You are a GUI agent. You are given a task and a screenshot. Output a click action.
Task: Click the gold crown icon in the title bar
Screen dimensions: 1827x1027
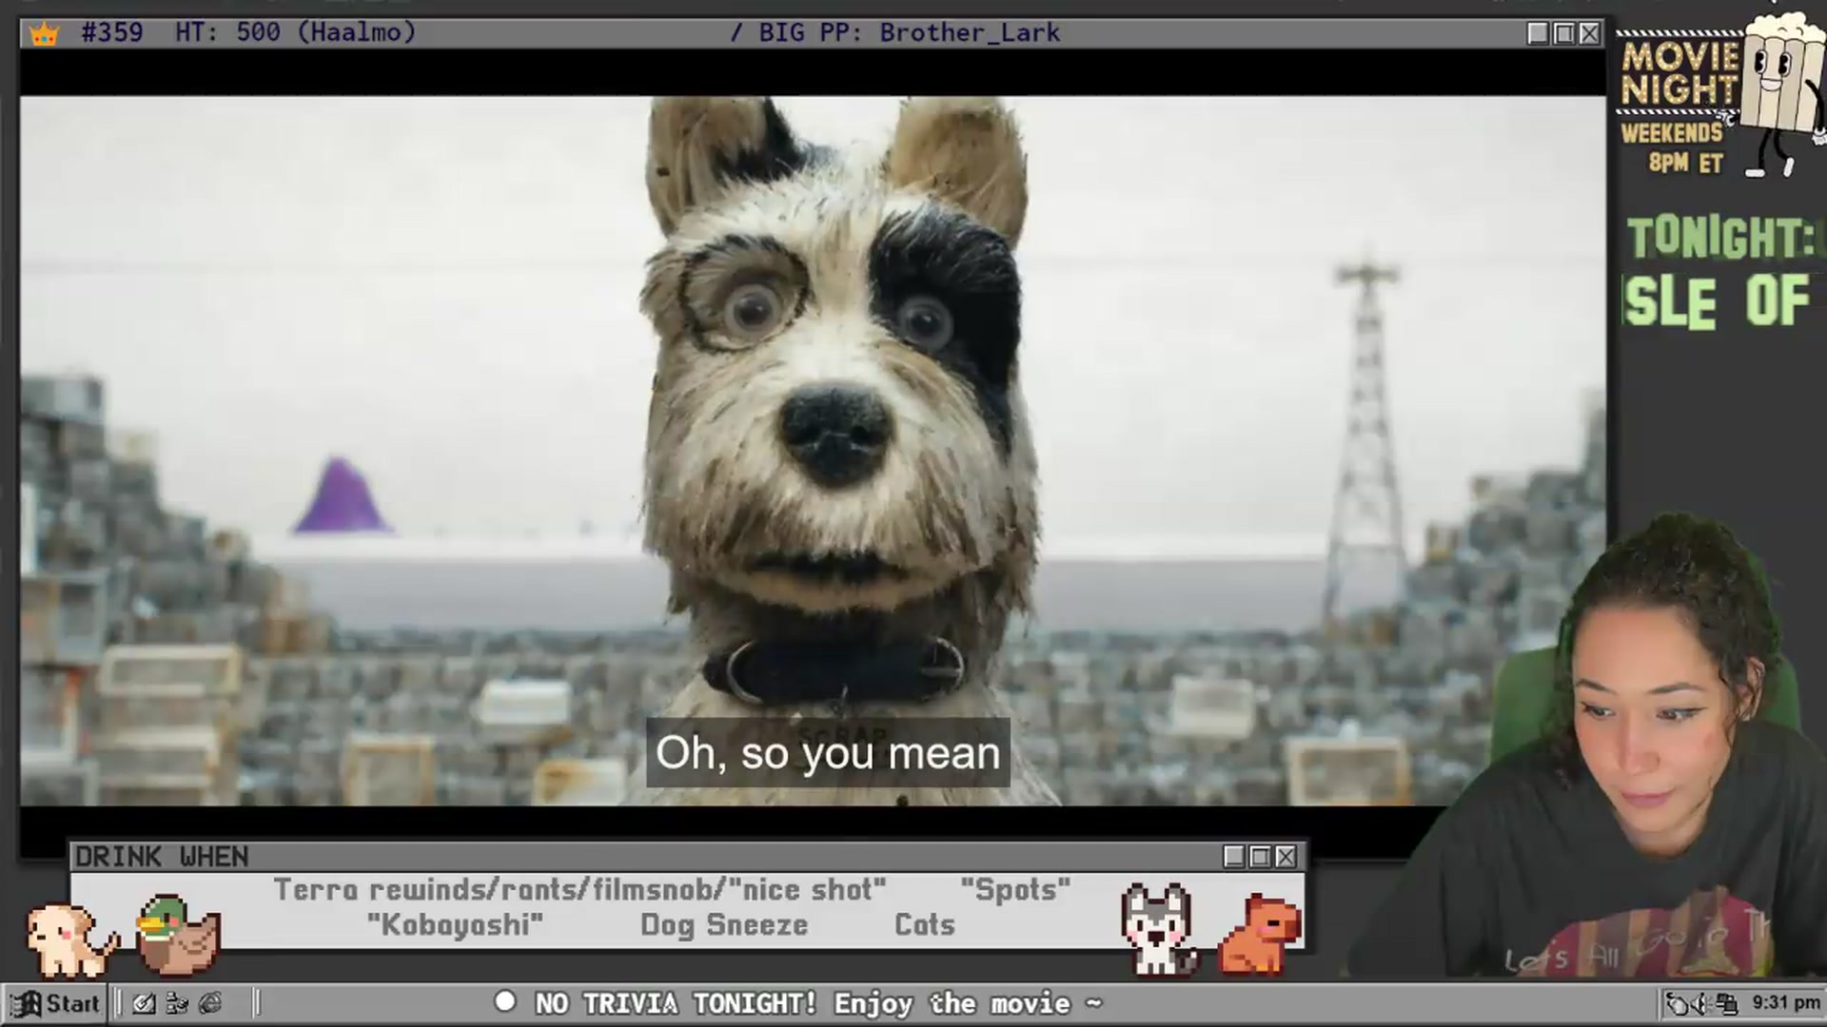tap(45, 33)
